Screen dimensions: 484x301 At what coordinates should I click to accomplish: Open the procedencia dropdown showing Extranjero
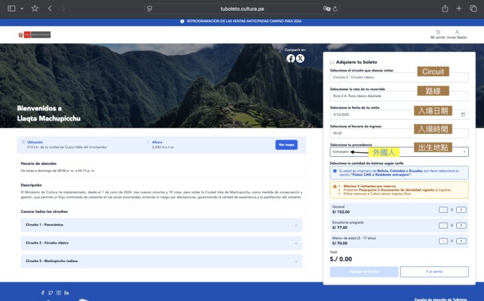(399, 152)
